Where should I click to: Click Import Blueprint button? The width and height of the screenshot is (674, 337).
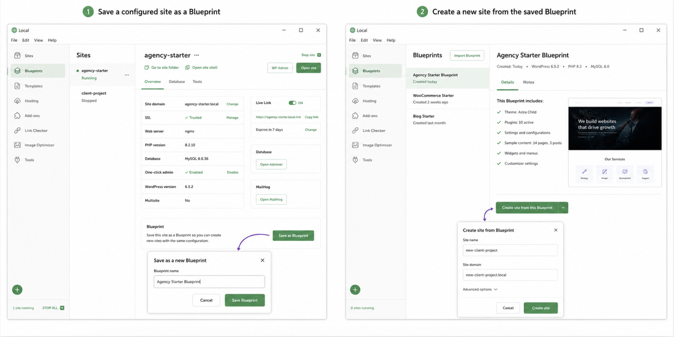467,55
